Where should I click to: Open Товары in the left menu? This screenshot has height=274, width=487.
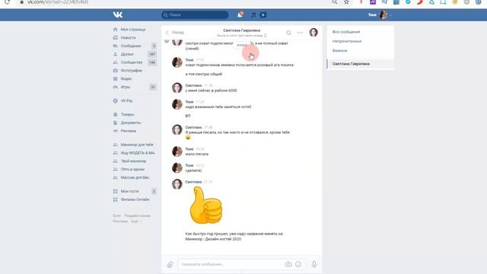click(127, 114)
